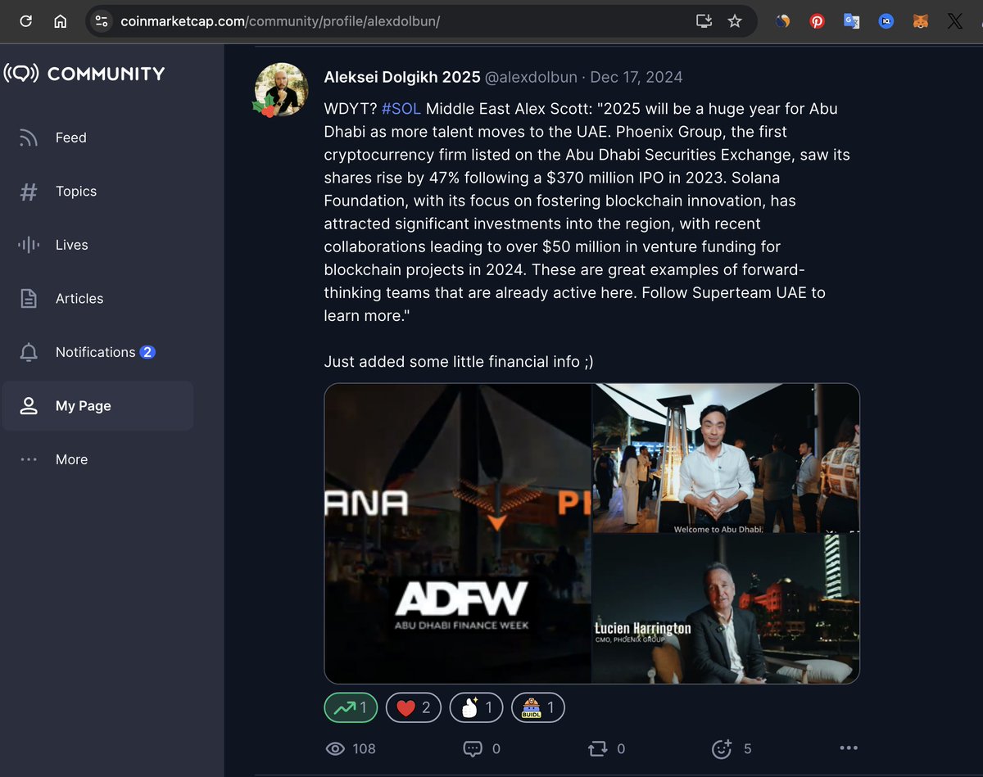Open the ADFW Abu Dhabi Finance Week image
Viewport: 983px width, 777px height.
[458, 533]
